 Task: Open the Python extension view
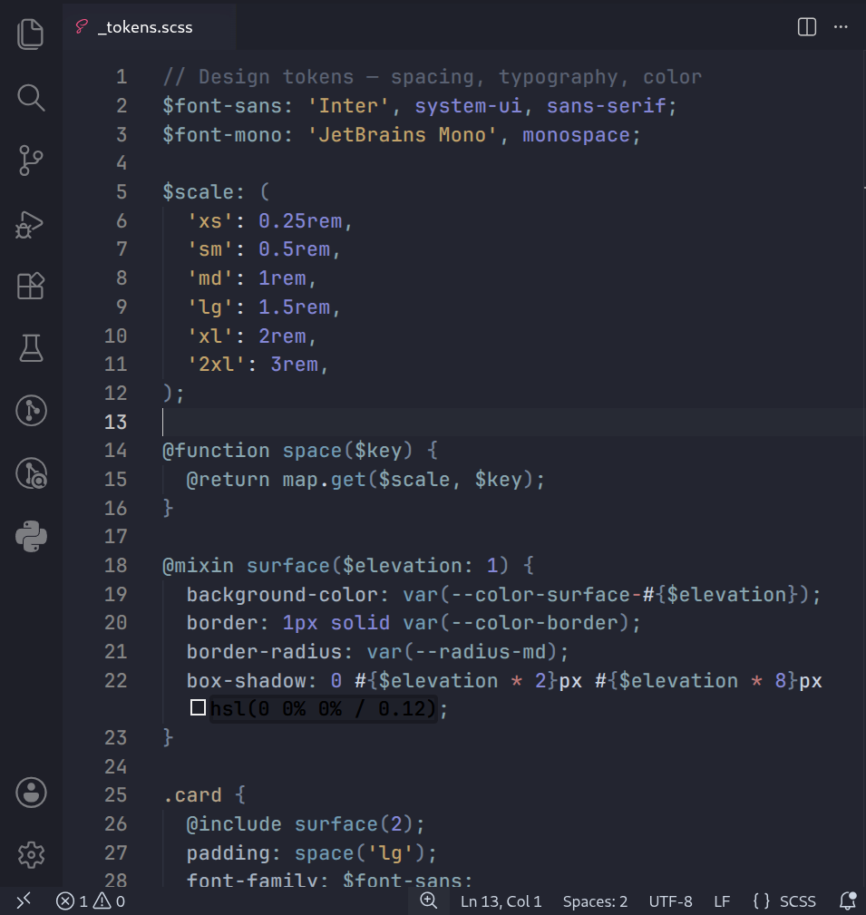[31, 536]
